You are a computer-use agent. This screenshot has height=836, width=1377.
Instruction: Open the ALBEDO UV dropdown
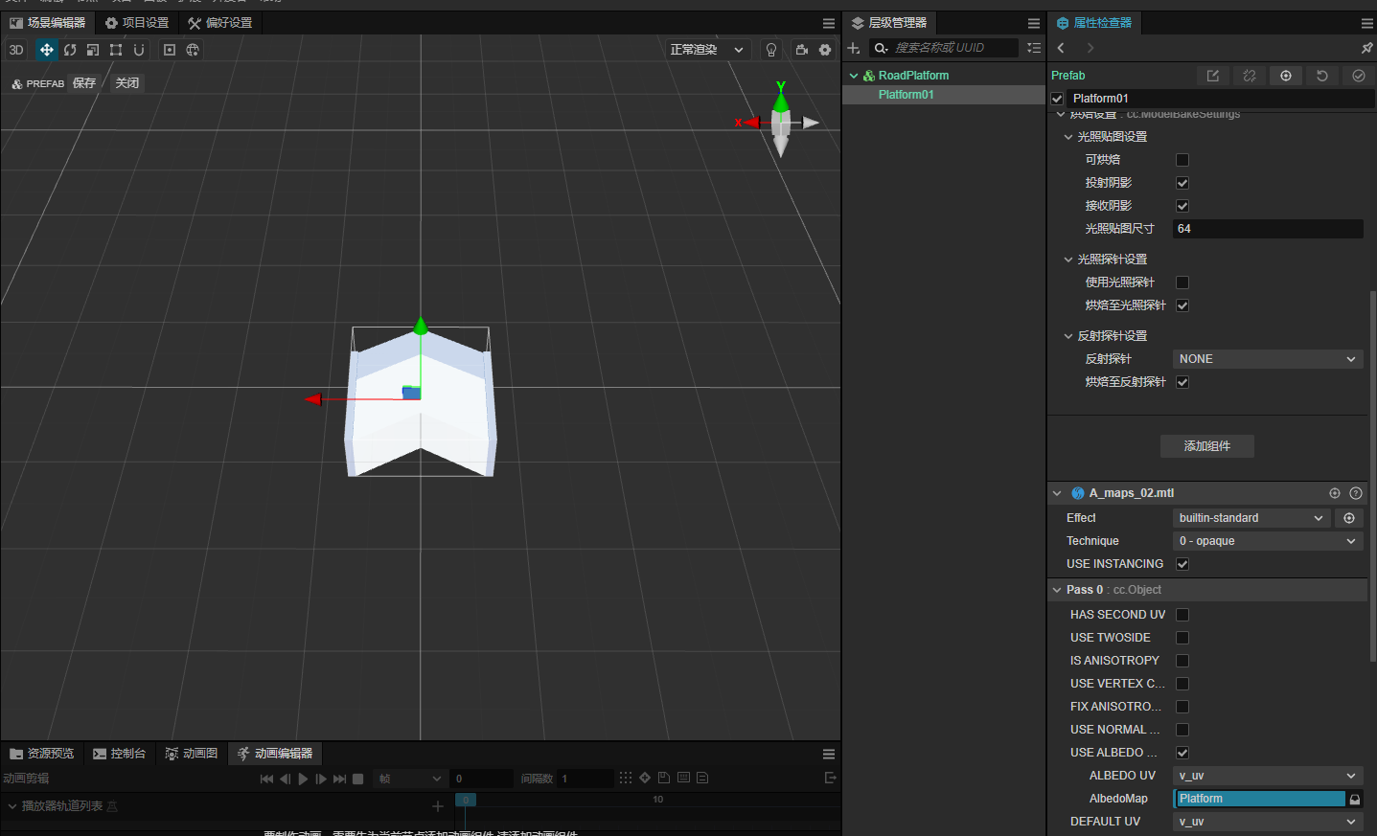click(1268, 776)
